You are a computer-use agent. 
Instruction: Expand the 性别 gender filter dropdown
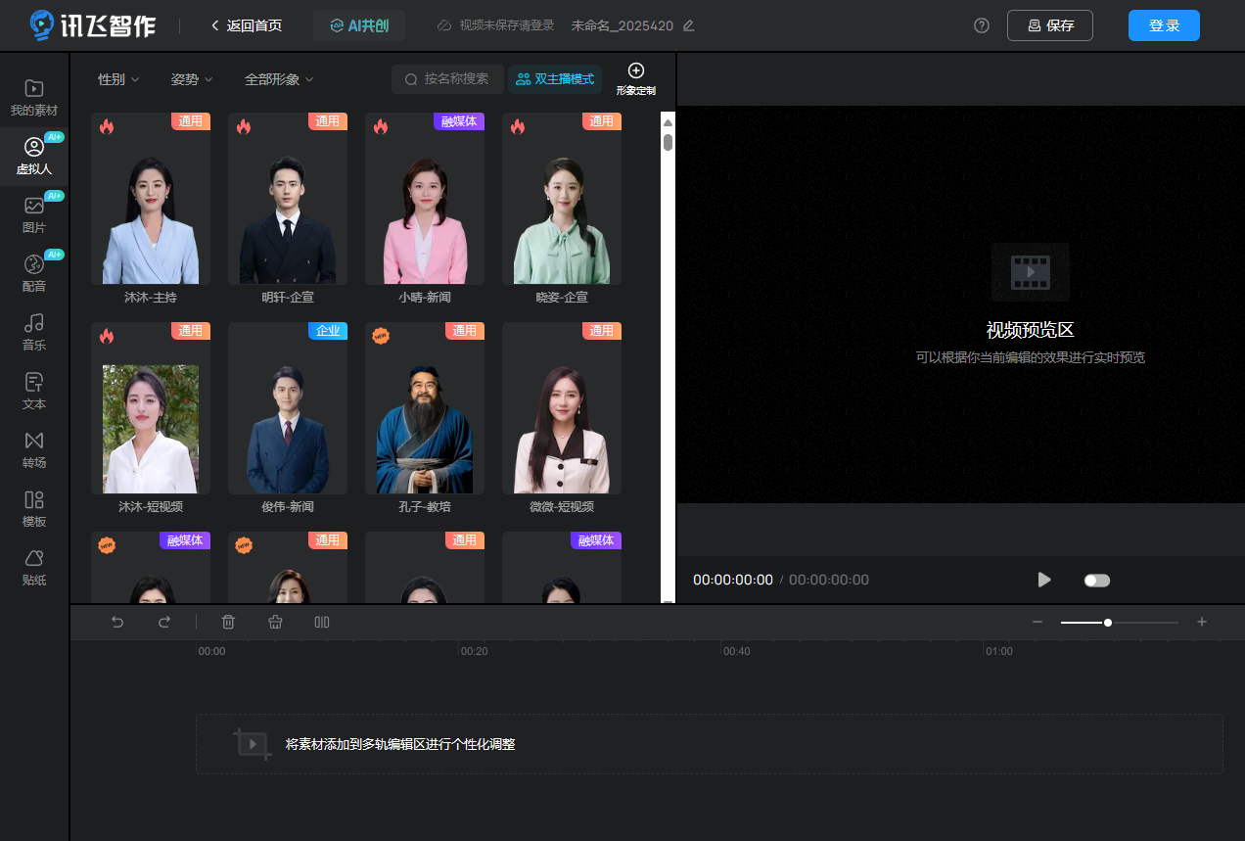(118, 79)
